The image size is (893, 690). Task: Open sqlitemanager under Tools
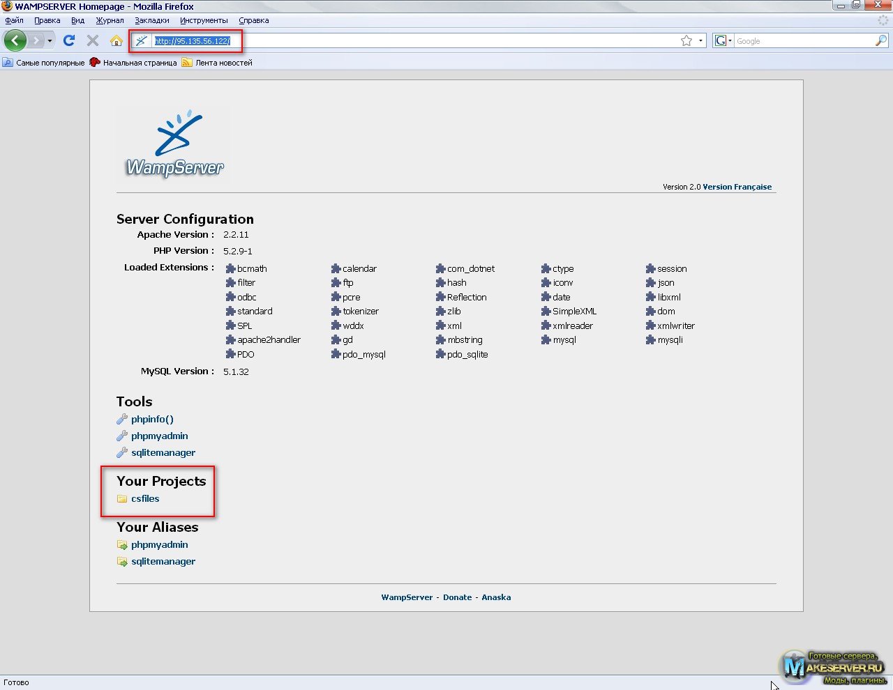tap(163, 452)
